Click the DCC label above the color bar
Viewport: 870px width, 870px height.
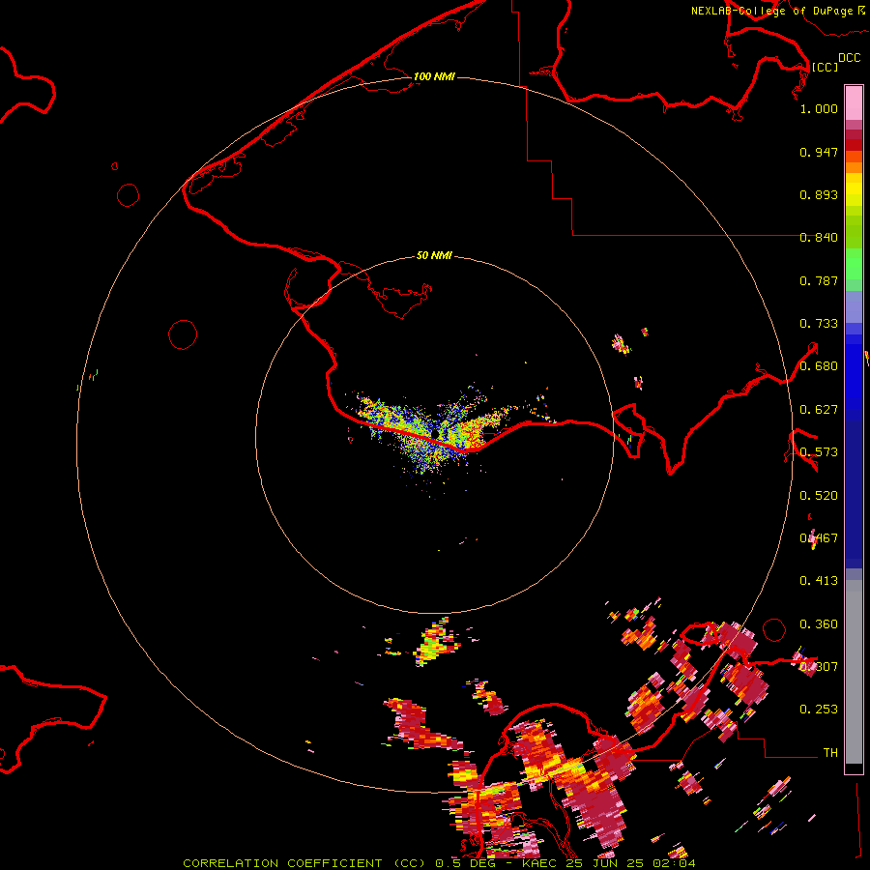point(849,58)
